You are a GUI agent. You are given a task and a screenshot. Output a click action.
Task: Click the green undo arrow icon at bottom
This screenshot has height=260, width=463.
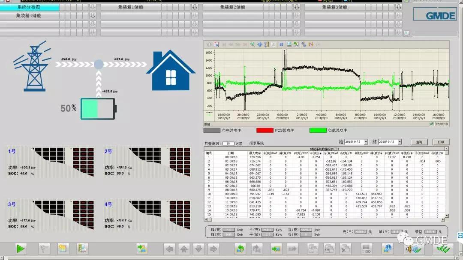(x=241, y=248)
